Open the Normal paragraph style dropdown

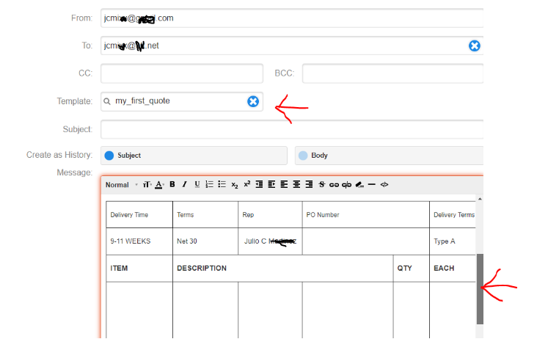tap(121, 185)
